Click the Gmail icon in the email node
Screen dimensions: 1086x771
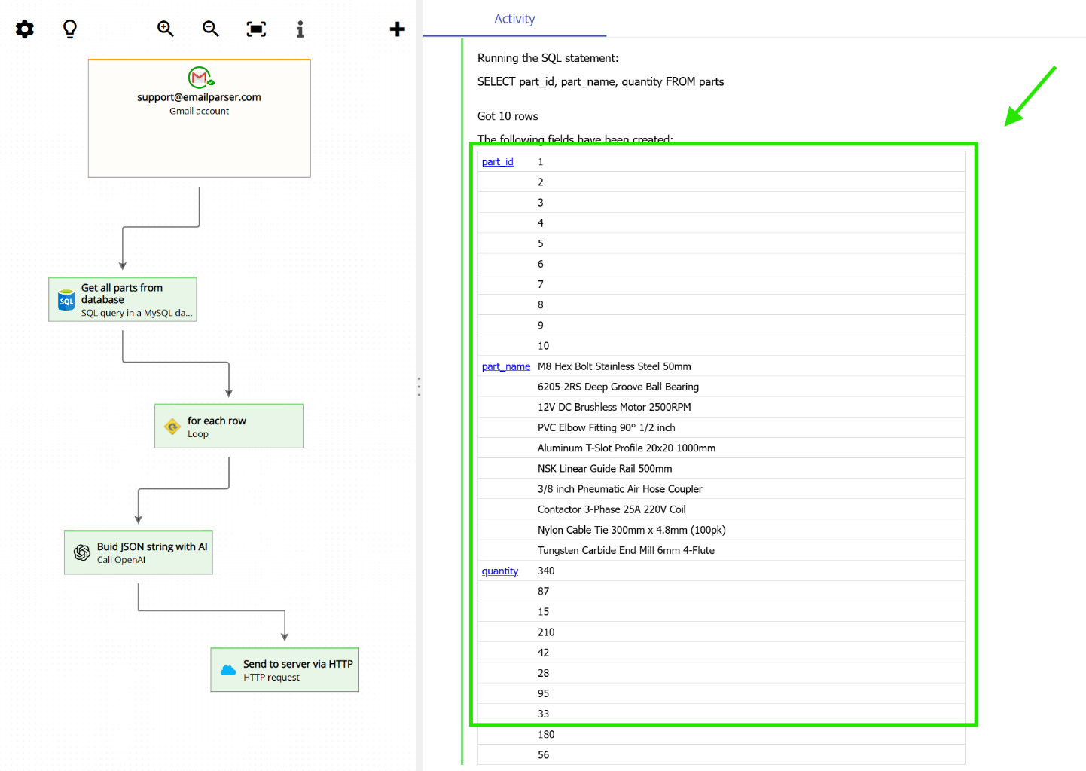(x=199, y=78)
